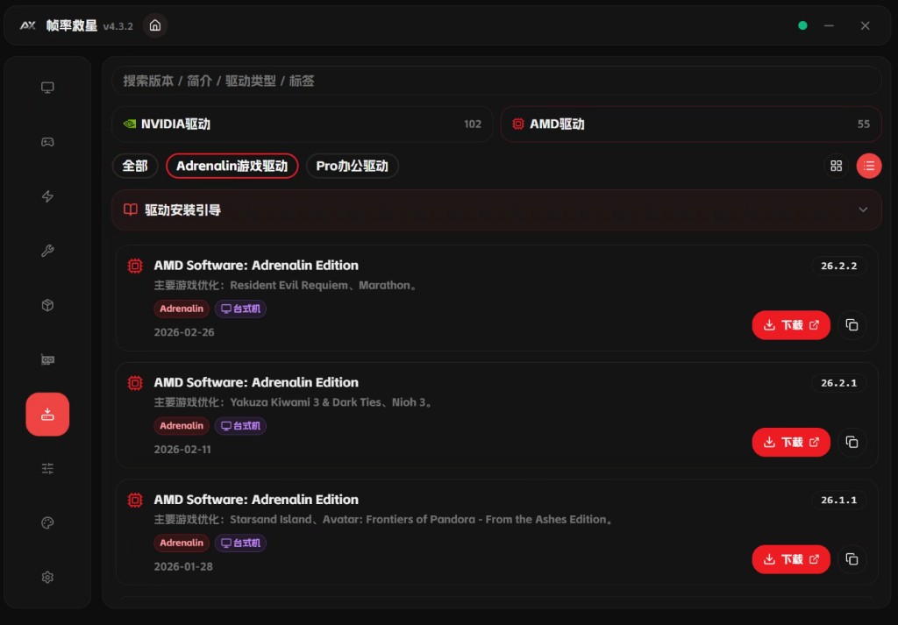Image resolution: width=898 pixels, height=625 pixels.
Task: Focus the driver search field
Action: tap(496, 81)
